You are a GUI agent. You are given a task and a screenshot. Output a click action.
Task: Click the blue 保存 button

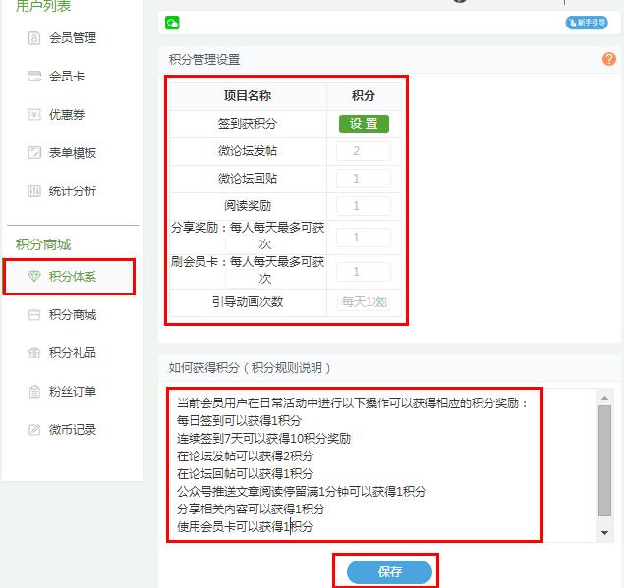tap(389, 571)
